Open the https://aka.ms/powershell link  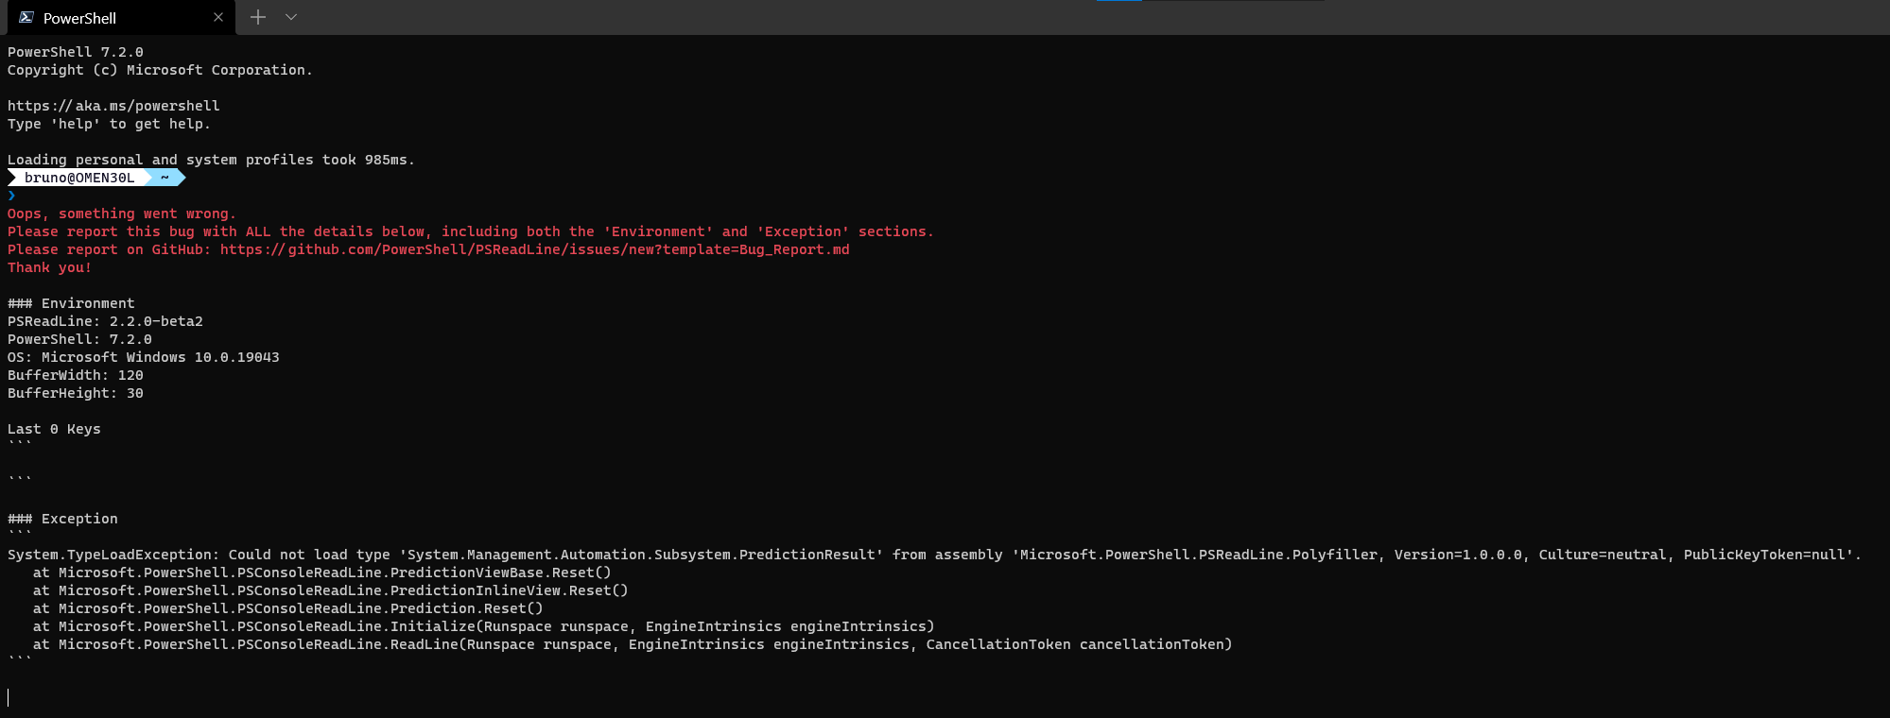point(113,106)
